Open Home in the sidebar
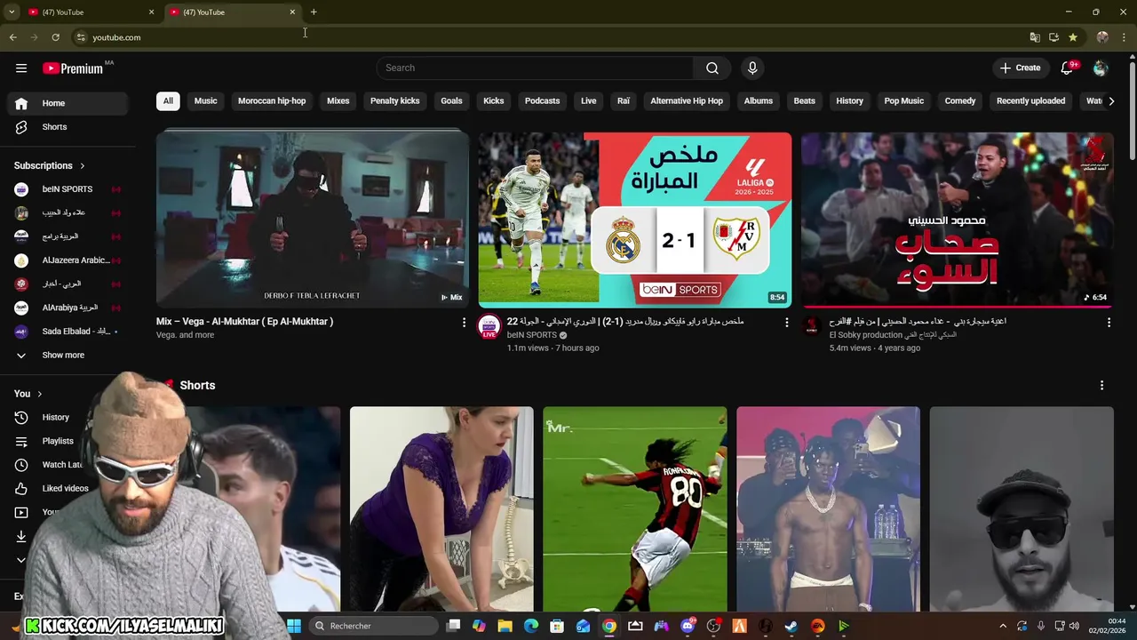The image size is (1137, 640). [x=68, y=103]
